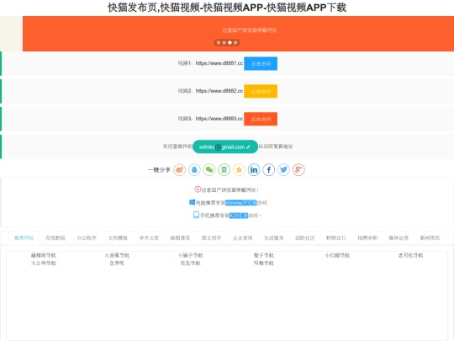Open the 小辣子导航 link
Screen dimensions: 454x341
[191, 255]
